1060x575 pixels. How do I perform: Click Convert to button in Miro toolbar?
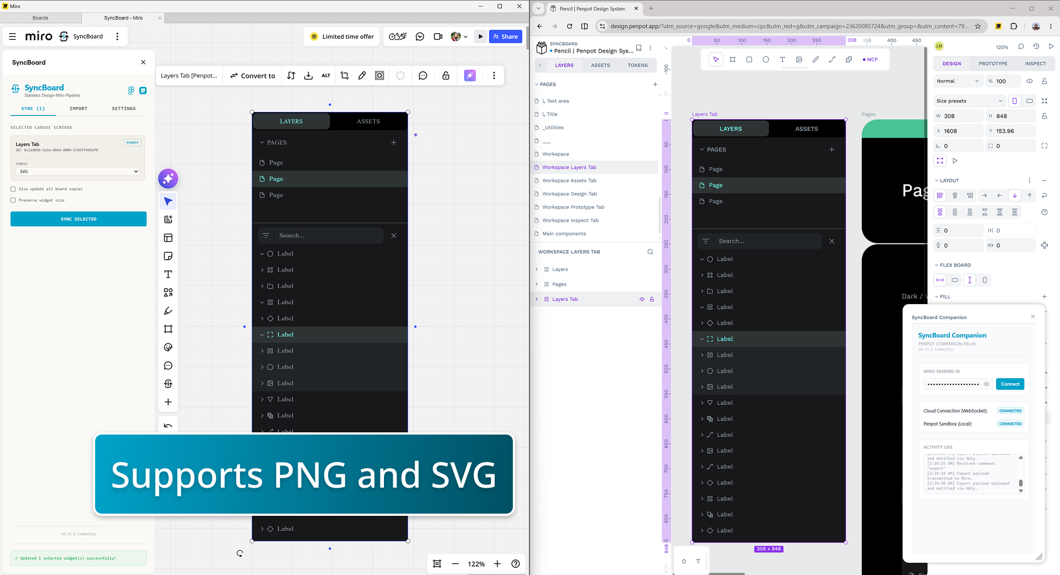[x=253, y=76]
